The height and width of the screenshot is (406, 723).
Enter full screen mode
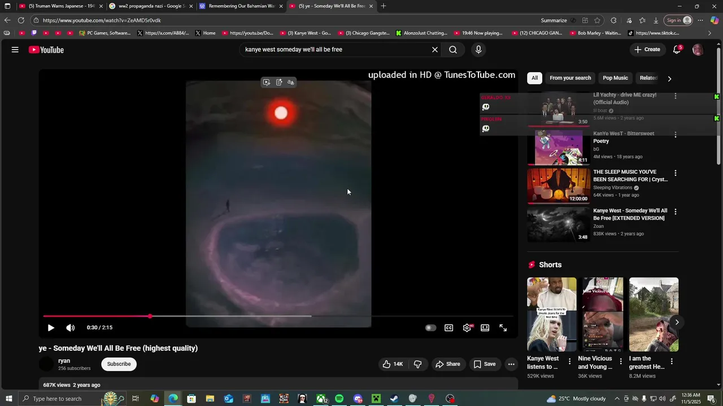[503, 328]
